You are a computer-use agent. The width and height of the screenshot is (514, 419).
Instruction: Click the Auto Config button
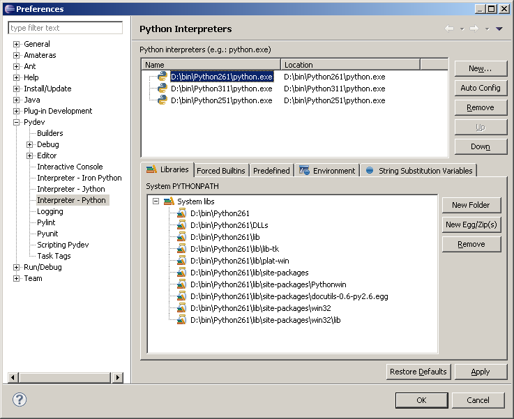tap(481, 88)
